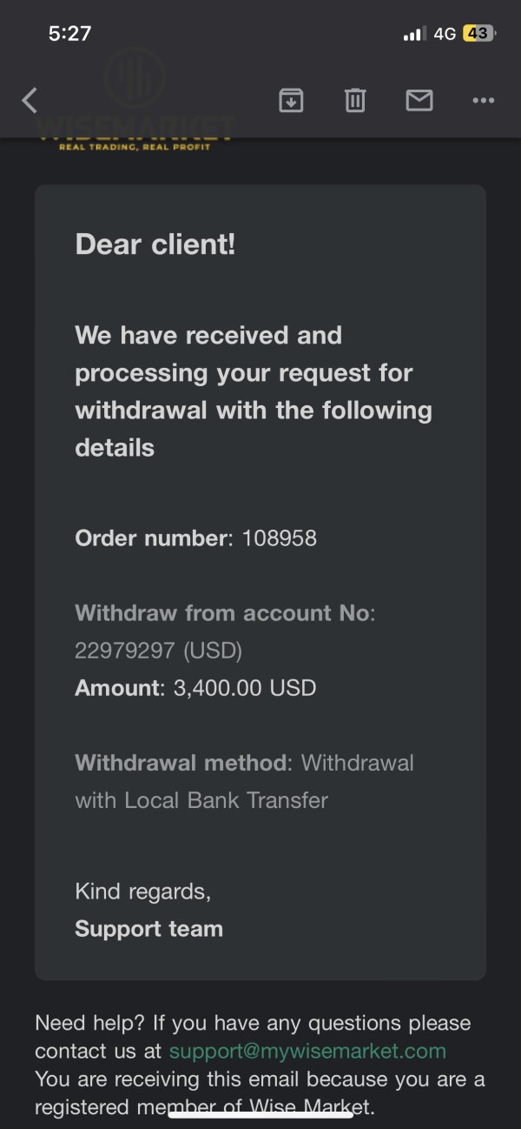This screenshot has height=1129, width=521.
Task: Open the support@mywisemarket.com email link
Action: coord(307,1051)
